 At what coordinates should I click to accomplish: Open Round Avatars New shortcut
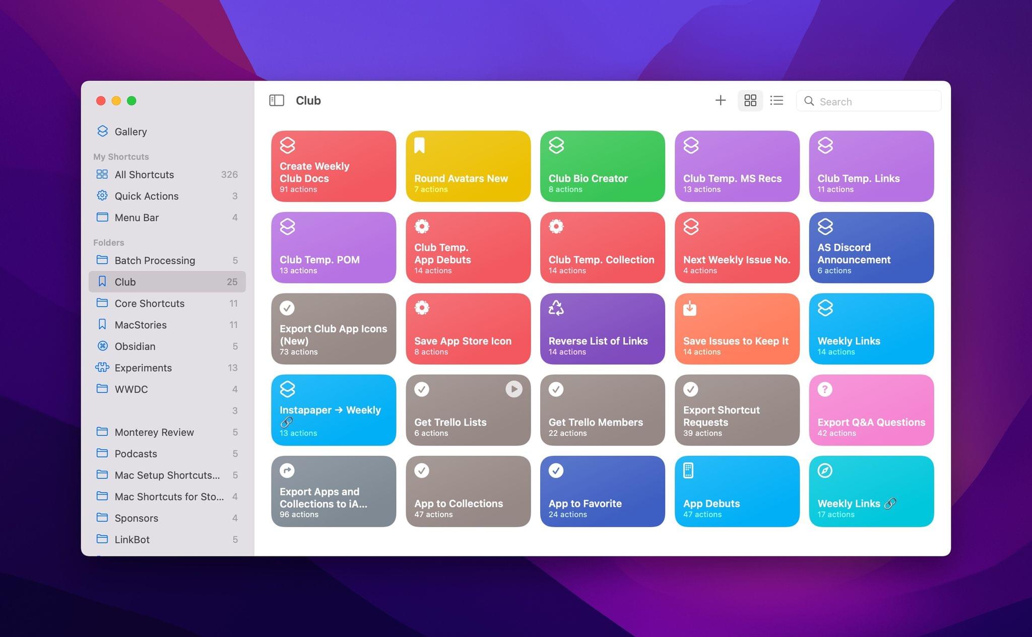(x=468, y=166)
